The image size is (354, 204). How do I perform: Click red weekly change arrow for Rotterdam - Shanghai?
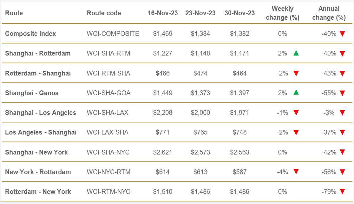296,73
